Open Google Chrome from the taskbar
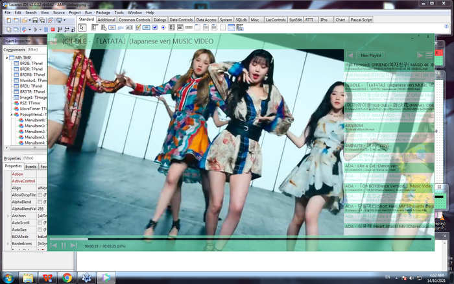 [66, 278]
